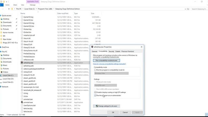Click Change settings for all users button
The height and width of the screenshot is (117, 208).
click(106, 106)
